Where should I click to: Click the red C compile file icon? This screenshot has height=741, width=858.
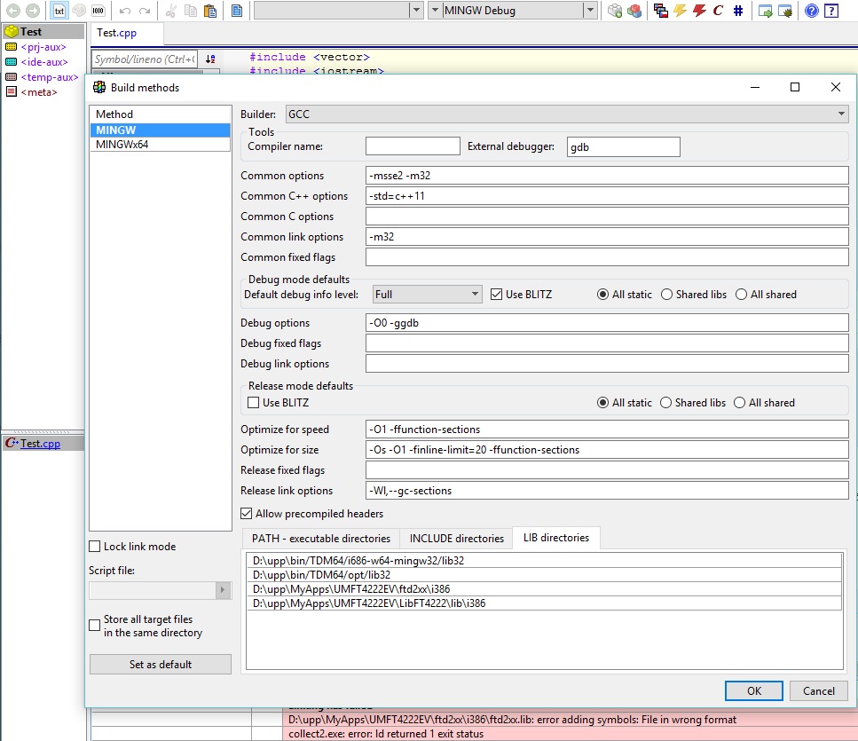[718, 11]
